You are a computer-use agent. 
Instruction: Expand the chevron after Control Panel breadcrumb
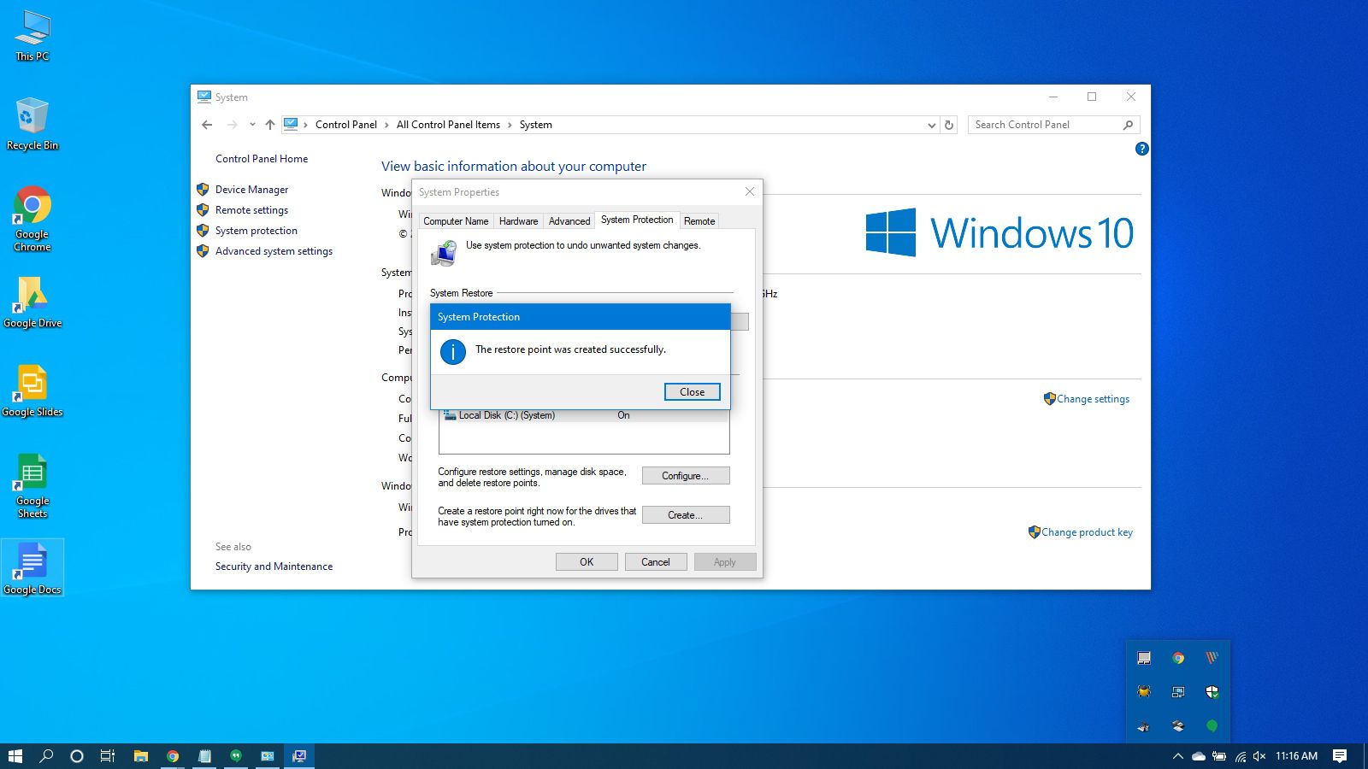(x=386, y=125)
